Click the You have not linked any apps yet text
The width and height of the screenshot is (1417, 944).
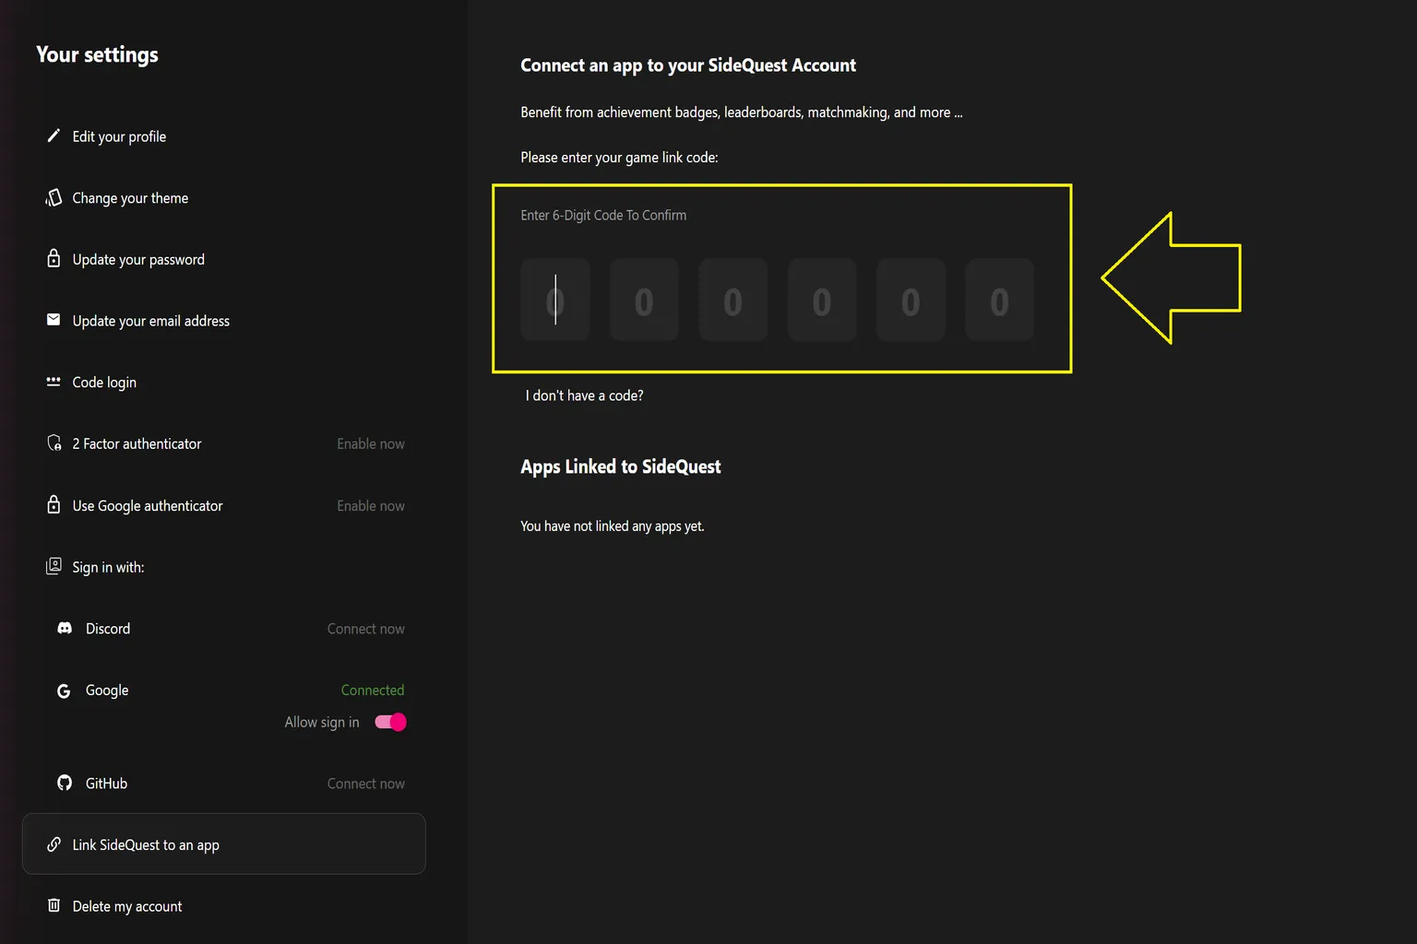click(x=613, y=526)
